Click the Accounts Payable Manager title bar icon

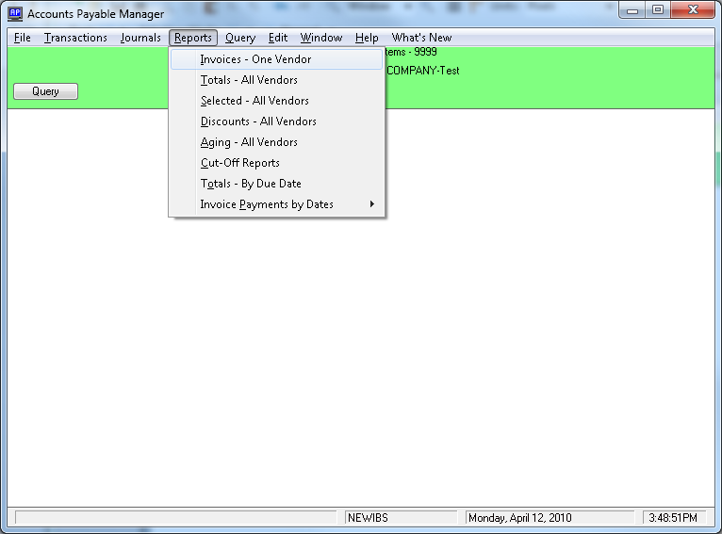(15, 13)
